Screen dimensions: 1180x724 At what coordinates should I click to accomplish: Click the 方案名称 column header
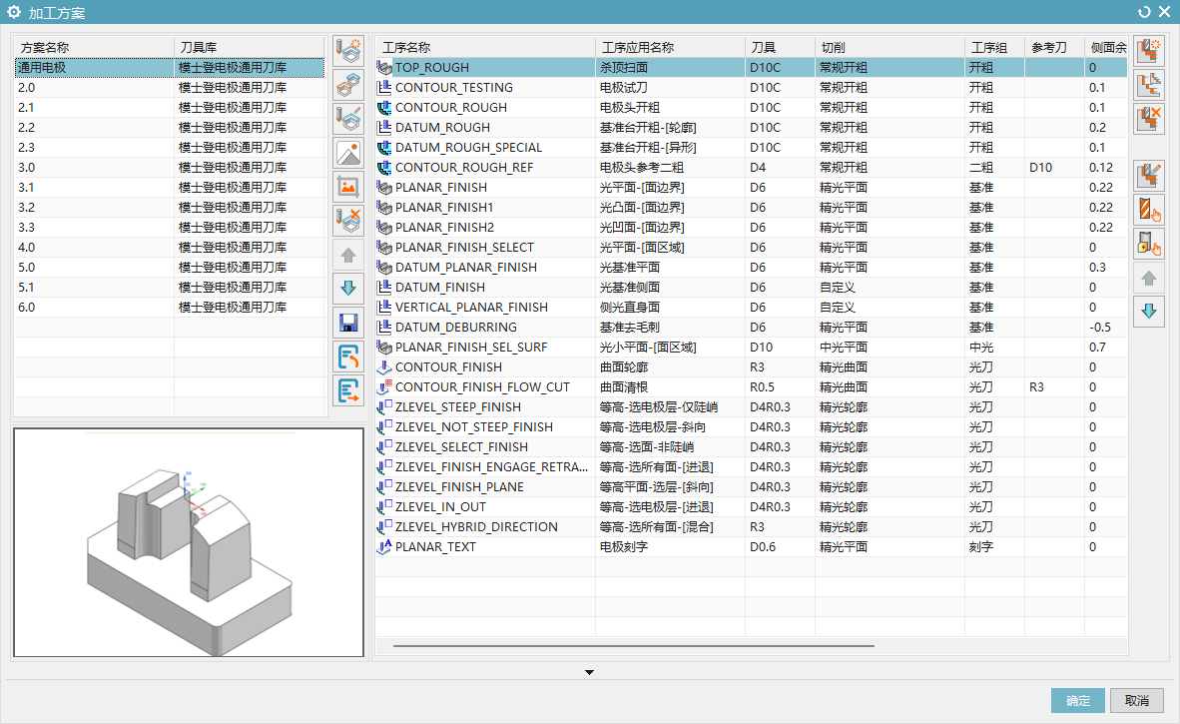pos(94,47)
